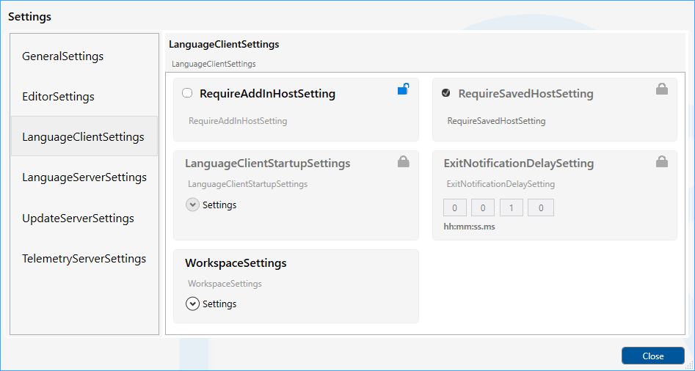
Task: Expand Settings under WorkspaceSettings
Action: [x=193, y=304]
